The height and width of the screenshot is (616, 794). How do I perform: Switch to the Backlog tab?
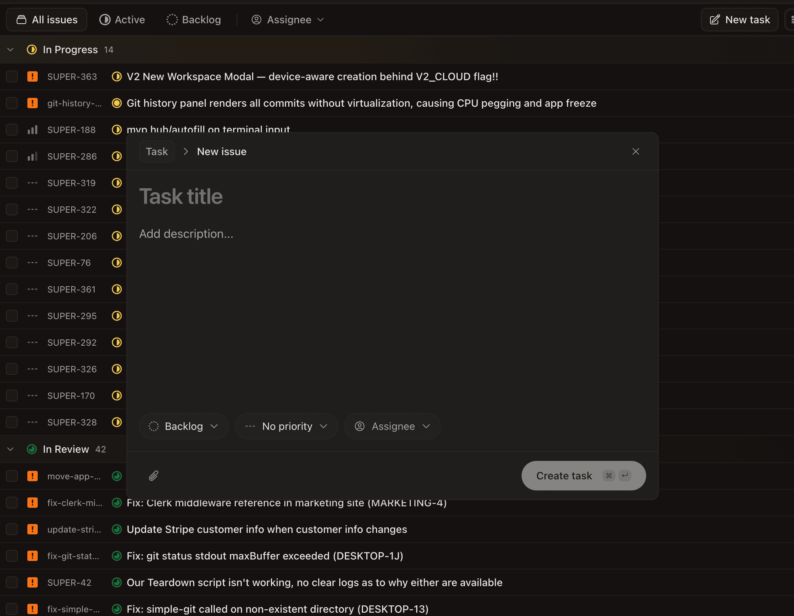tap(194, 20)
